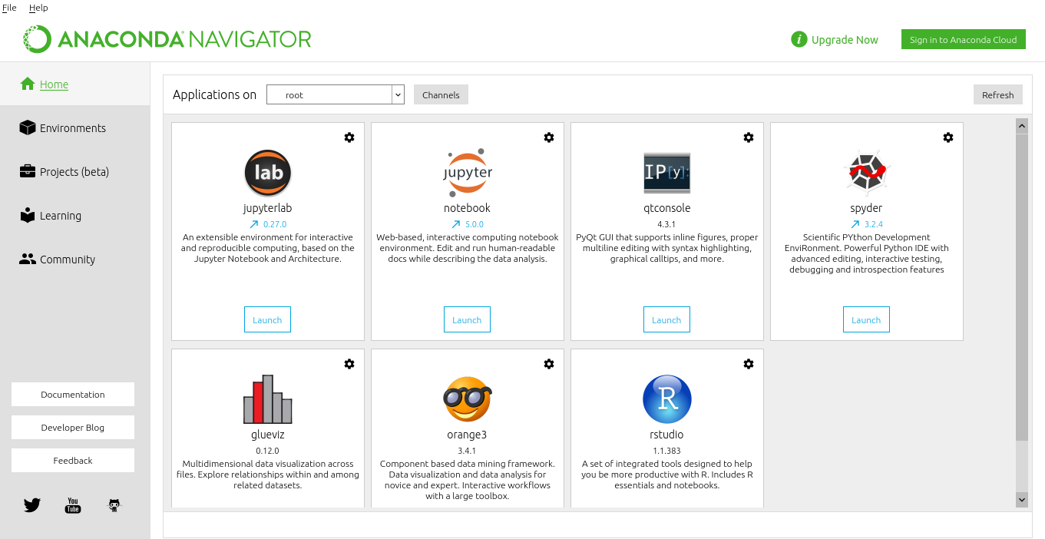Image resolution: width=1045 pixels, height=539 pixels.
Task: Click the Feedback button
Action: pyautogui.click(x=73, y=461)
